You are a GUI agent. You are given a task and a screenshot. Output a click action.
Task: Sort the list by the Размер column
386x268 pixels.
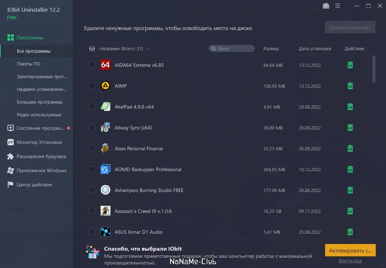coord(271,49)
